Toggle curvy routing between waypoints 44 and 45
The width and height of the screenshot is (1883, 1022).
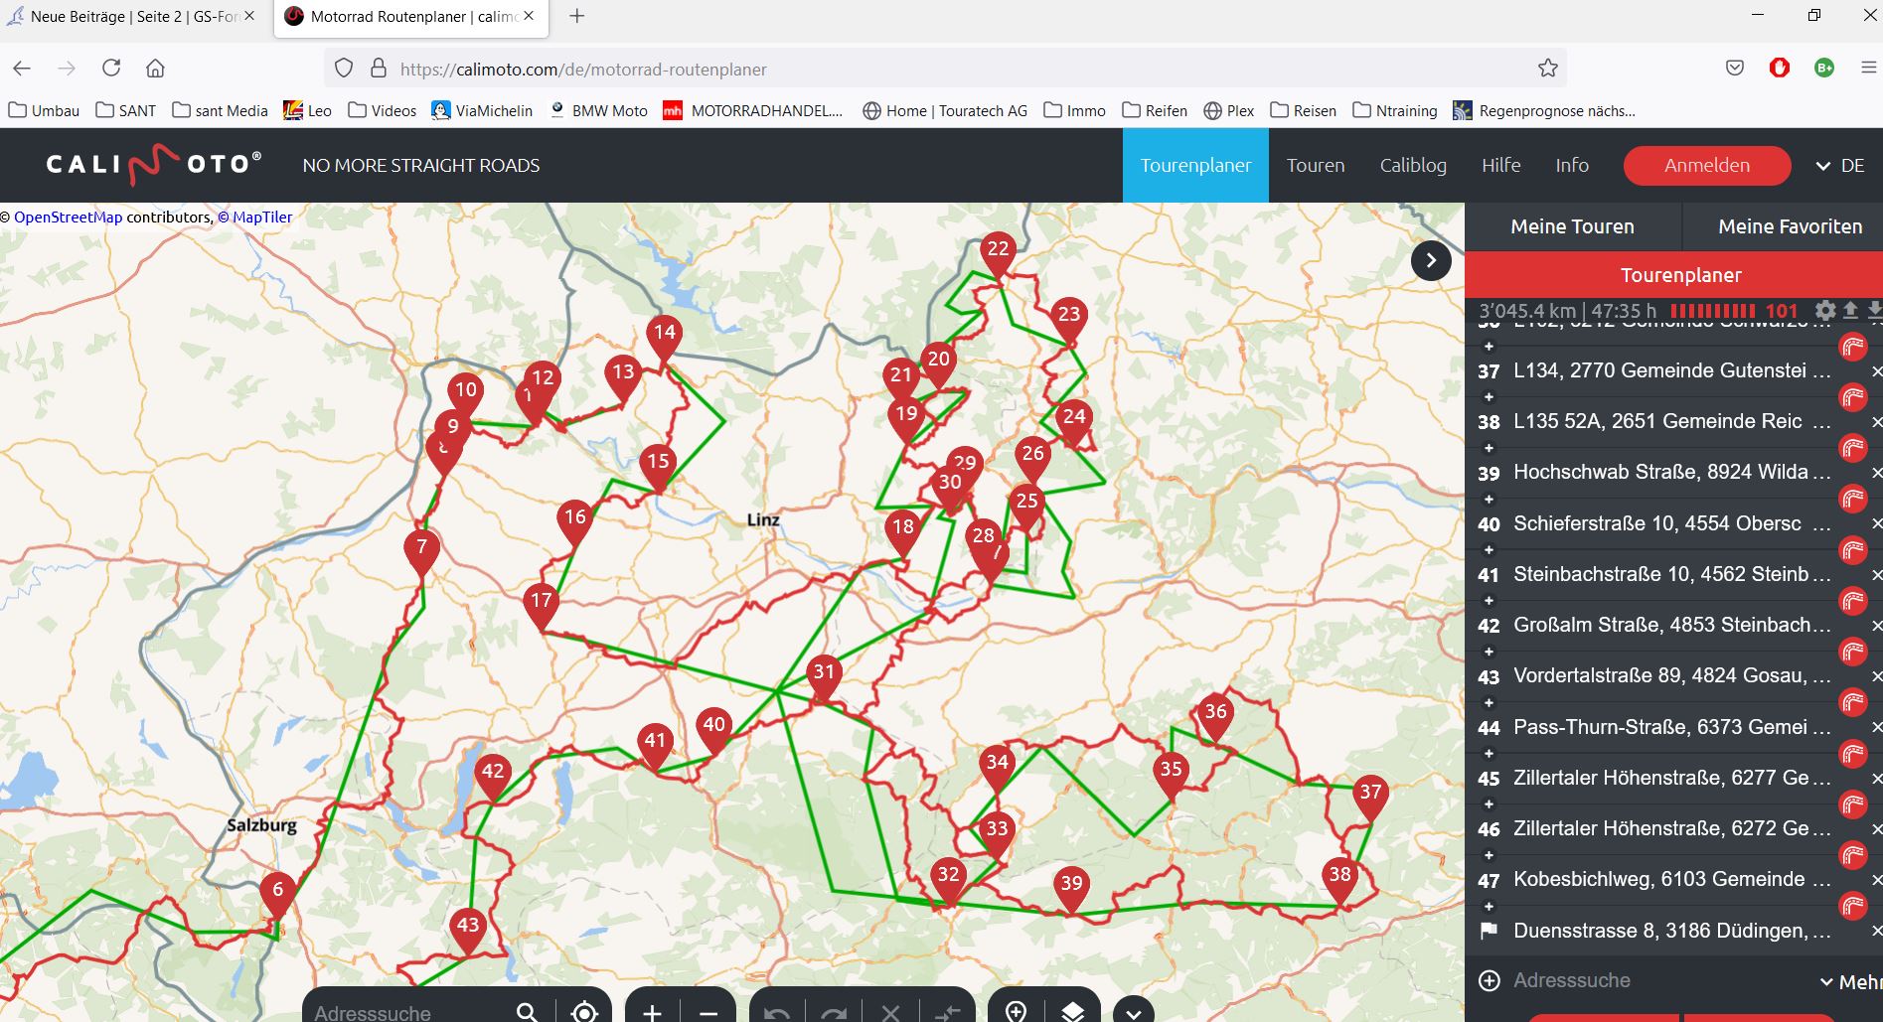coord(1853,754)
